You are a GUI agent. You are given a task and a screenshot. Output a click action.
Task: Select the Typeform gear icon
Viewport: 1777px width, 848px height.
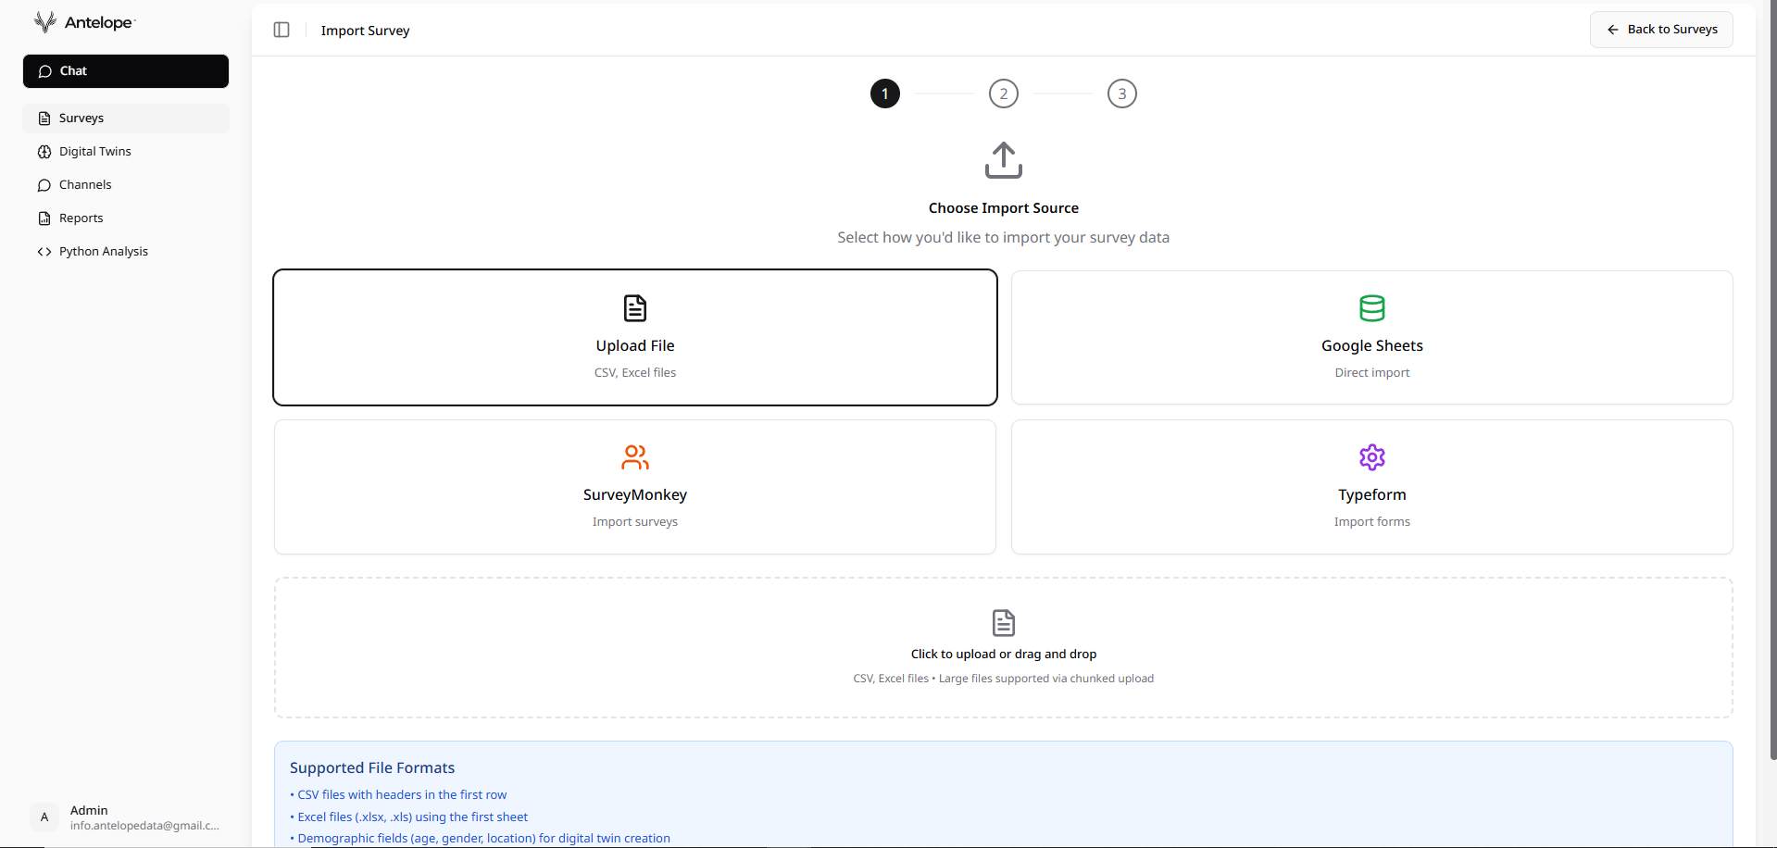1371,456
